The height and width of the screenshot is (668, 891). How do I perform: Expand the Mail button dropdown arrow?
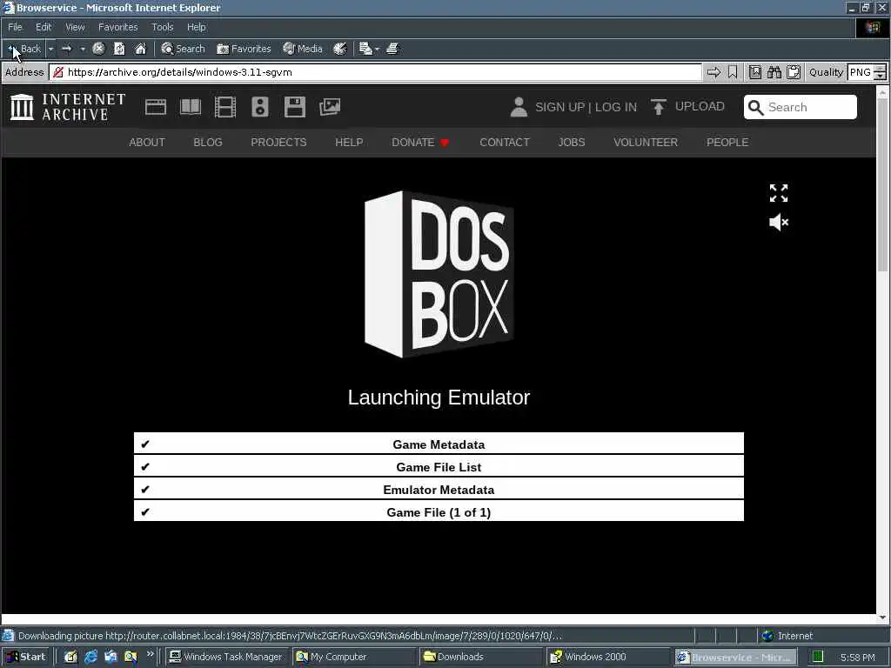(377, 49)
